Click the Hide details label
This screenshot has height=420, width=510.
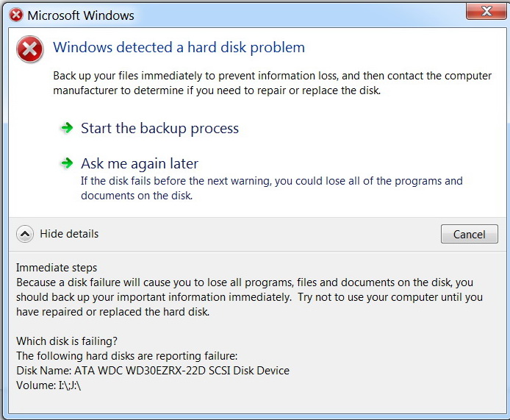pyautogui.click(x=69, y=234)
